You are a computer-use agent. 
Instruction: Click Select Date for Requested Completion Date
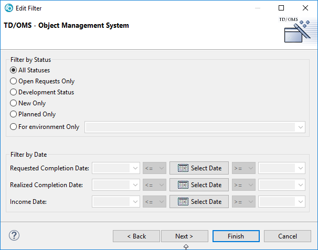coord(199,168)
